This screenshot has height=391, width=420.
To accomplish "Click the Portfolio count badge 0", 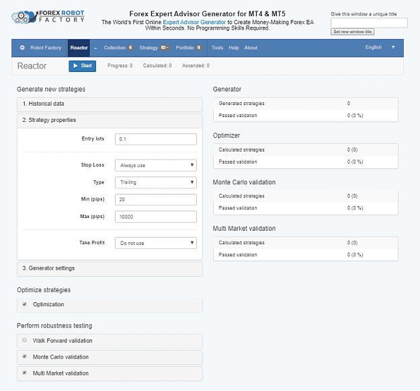I will (x=199, y=48).
